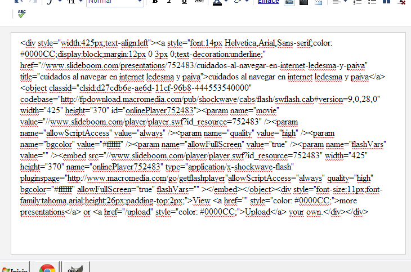Apply strikethrough ABC formatting
The image size is (411, 272).
tap(199, 2)
